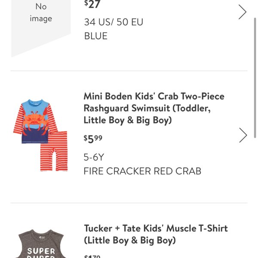258x258 pixels.
Task: Click the vertical scrollbar thumb
Action: pyautogui.click(x=255, y=78)
